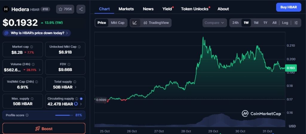
Task: Open "Why is HBAR's price down today?" link
Action: [37, 33]
